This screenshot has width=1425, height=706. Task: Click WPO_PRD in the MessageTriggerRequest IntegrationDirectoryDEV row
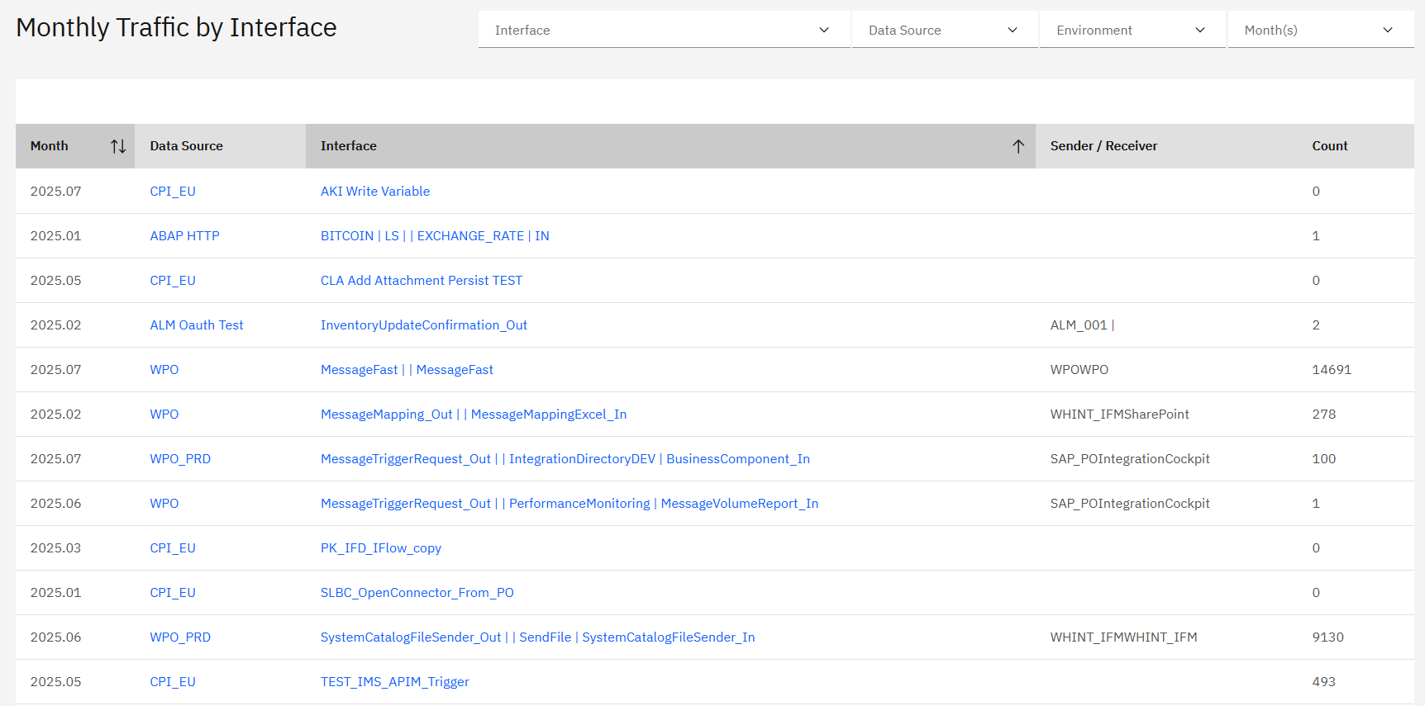[x=180, y=458]
